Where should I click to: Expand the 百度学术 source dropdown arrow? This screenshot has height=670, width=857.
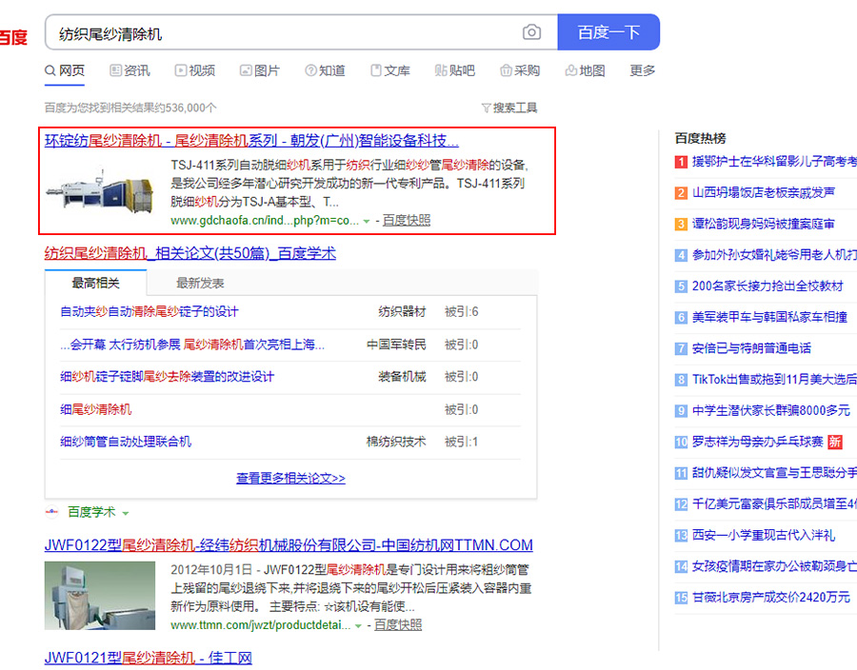[126, 513]
